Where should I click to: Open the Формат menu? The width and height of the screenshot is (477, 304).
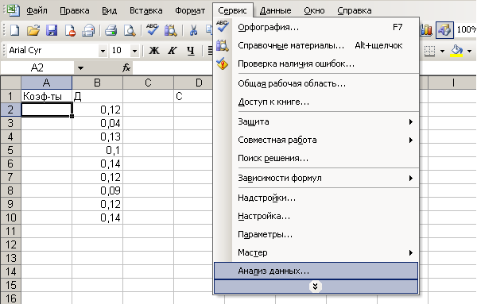tap(190, 10)
